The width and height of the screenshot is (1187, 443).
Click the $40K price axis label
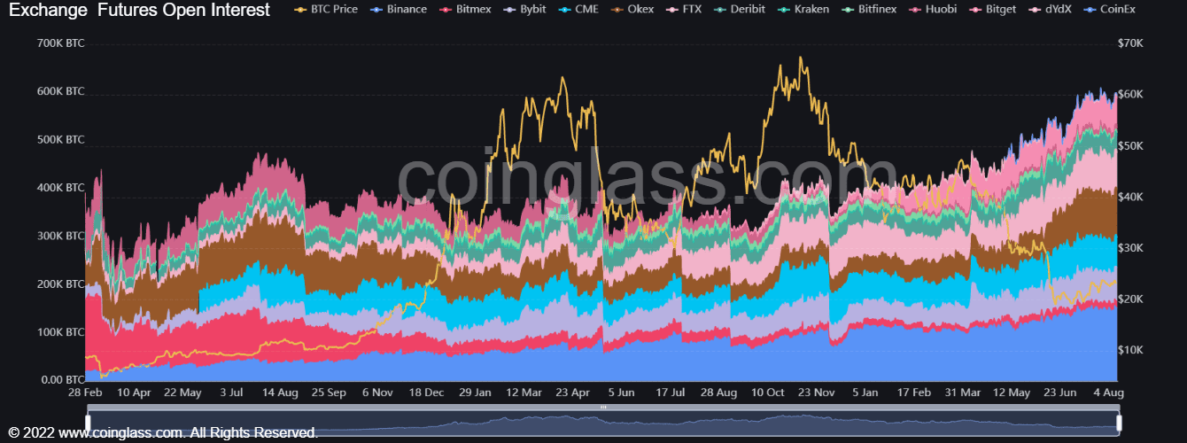[1131, 197]
